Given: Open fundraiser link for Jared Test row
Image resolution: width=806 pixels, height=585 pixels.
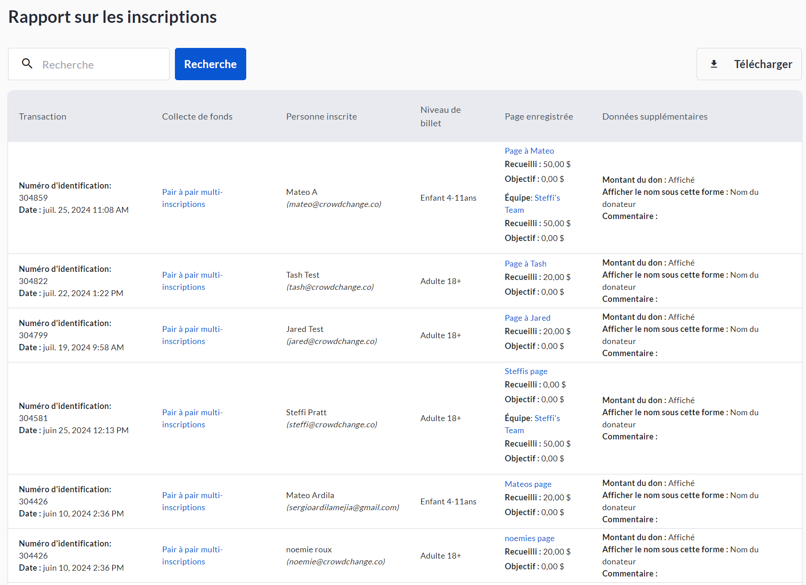Looking at the screenshot, I should tap(192, 335).
